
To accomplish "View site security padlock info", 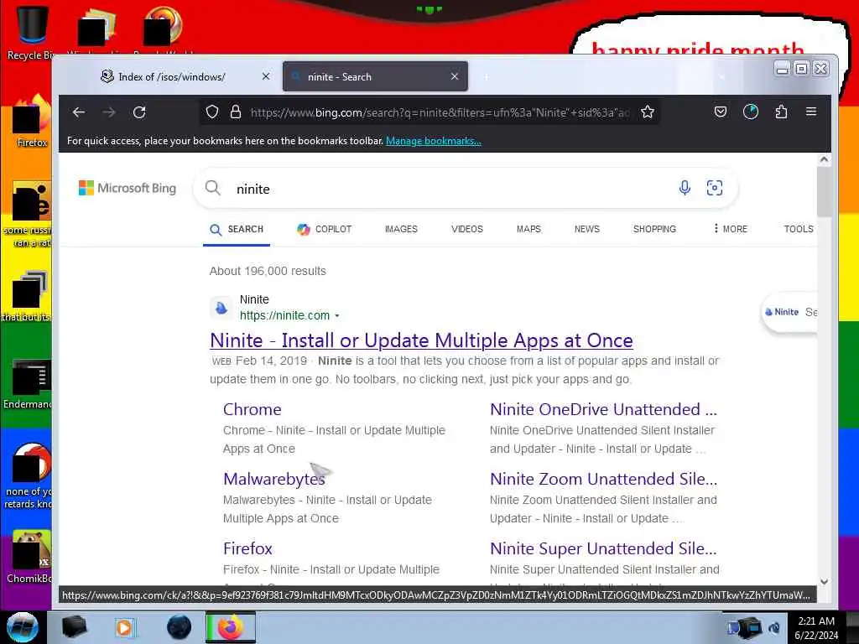I will pyautogui.click(x=236, y=112).
